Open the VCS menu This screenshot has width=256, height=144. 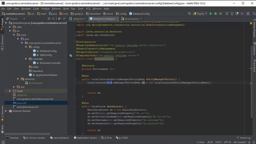[88, 8]
